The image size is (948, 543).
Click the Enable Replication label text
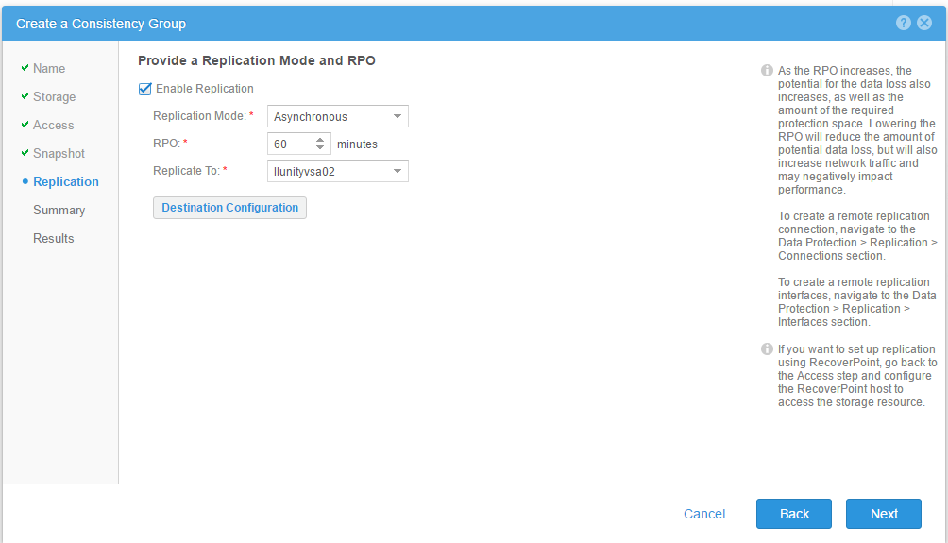point(204,89)
